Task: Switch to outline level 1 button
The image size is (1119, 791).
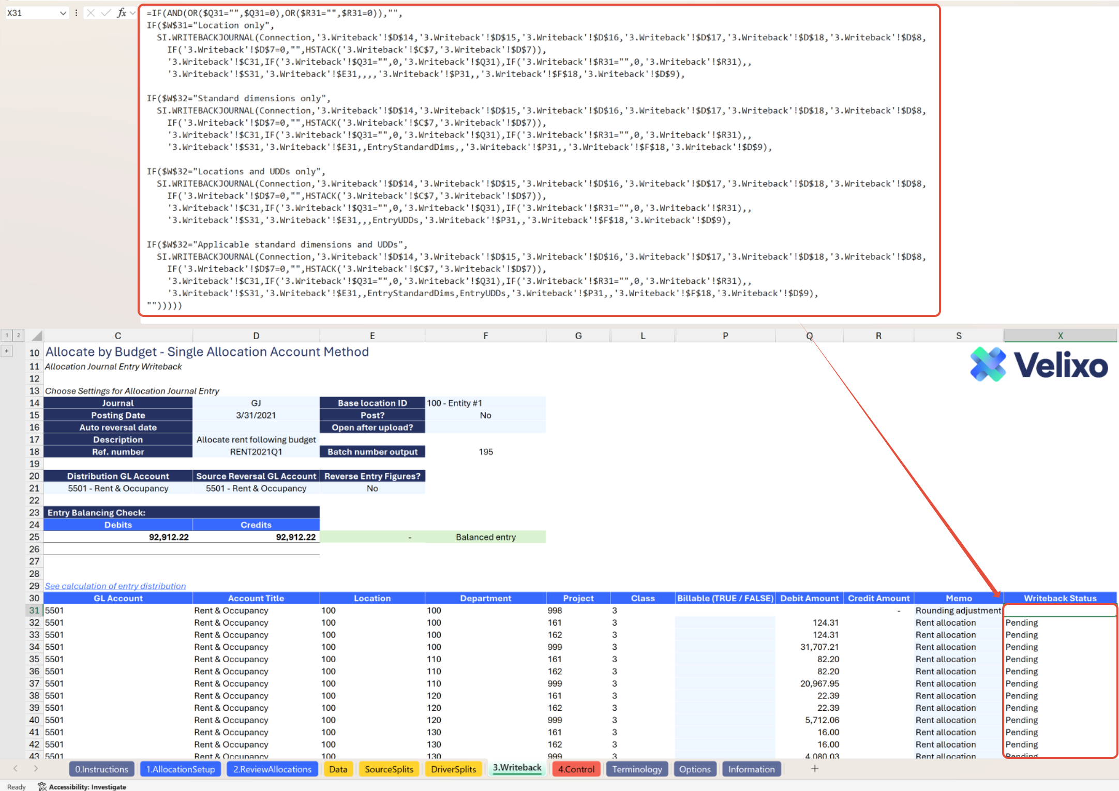Action: (x=7, y=336)
